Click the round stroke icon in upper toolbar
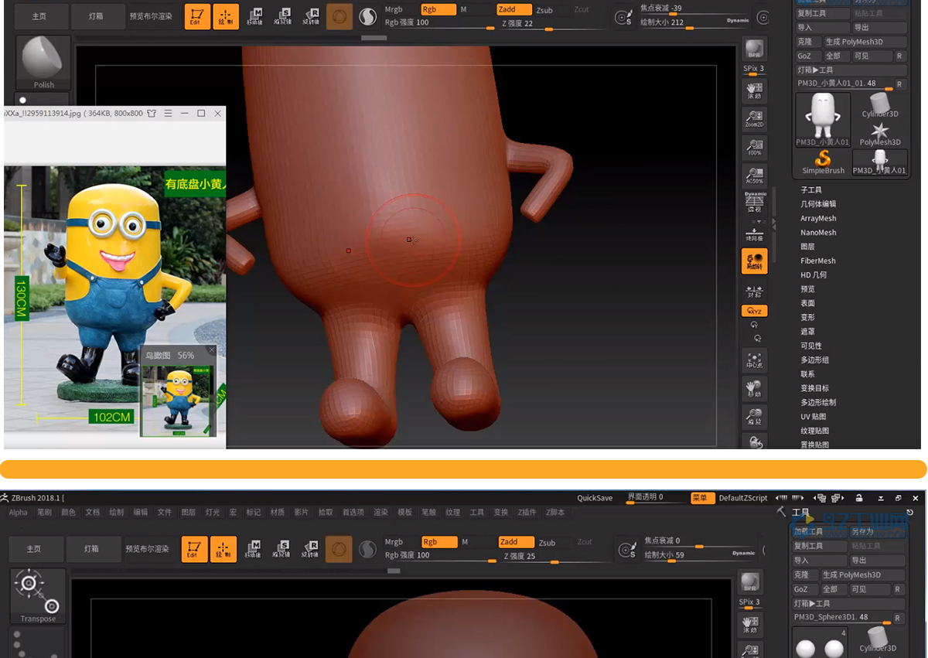 pos(368,16)
